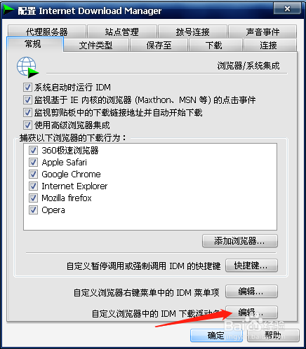Toggle Internet Explorer capture checkbox
This screenshot has height=349, width=306.
(33, 186)
